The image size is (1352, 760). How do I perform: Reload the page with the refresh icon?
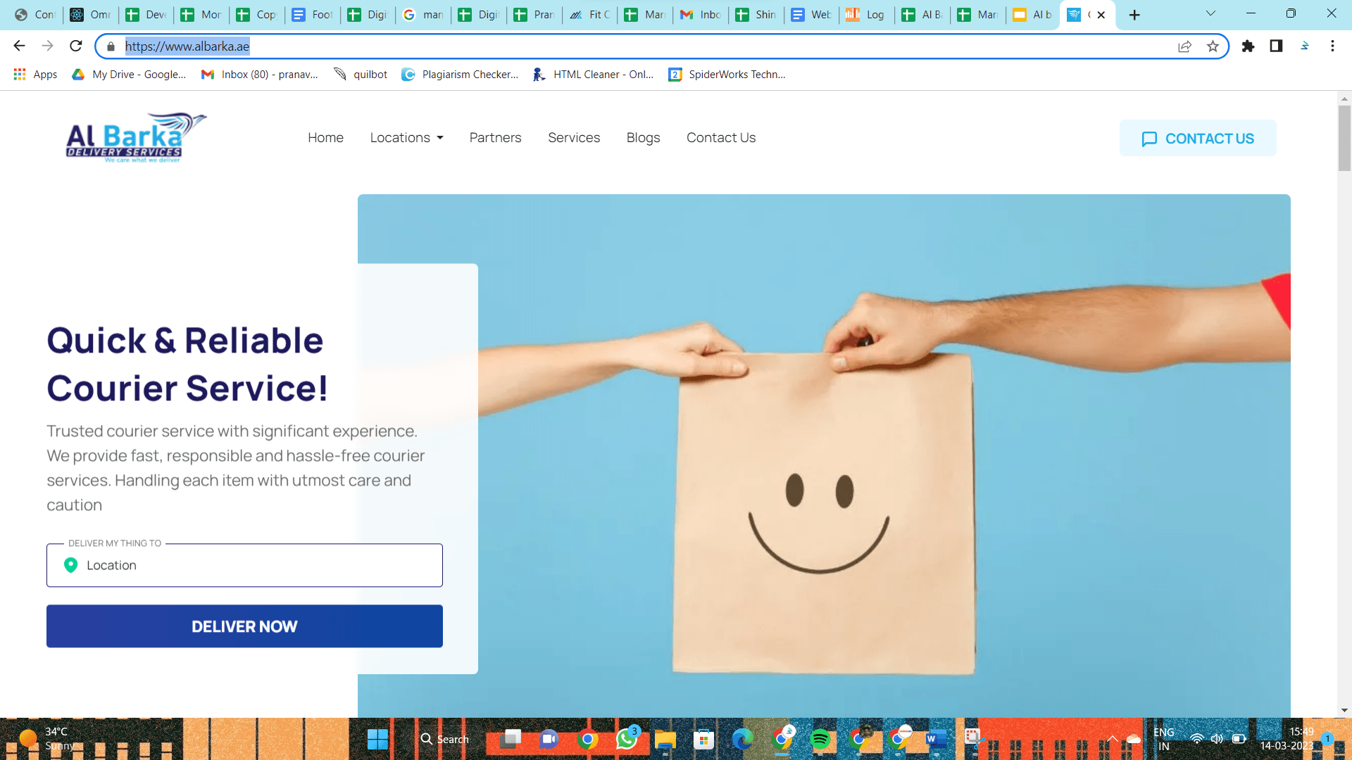(x=76, y=46)
